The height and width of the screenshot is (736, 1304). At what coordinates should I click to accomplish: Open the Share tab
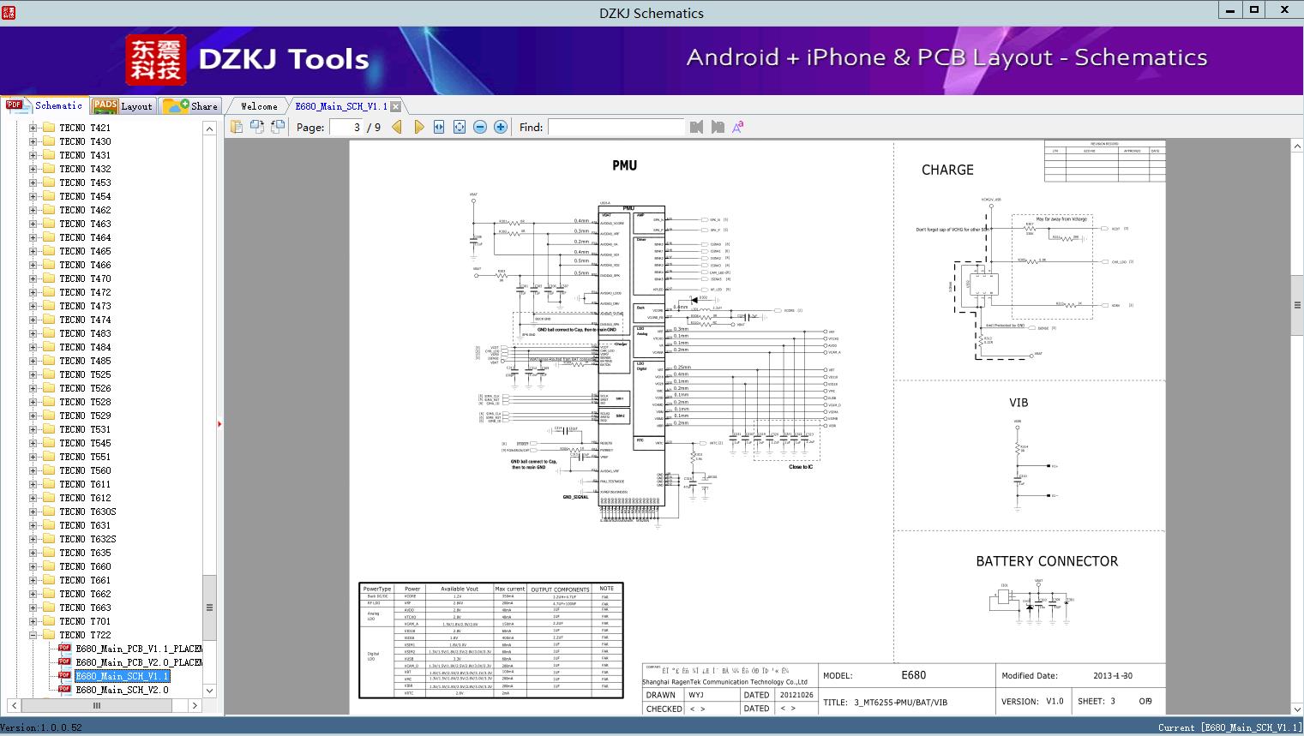tap(190, 105)
